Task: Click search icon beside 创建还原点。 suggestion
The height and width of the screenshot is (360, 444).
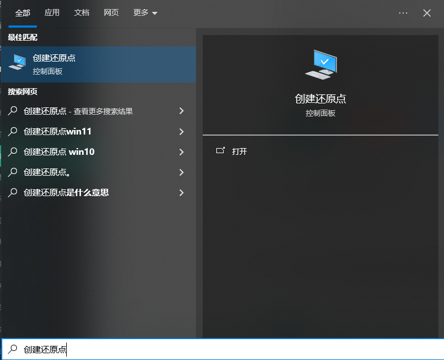Action: coord(12,172)
